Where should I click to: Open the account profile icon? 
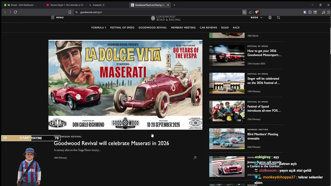[x=270, y=18]
